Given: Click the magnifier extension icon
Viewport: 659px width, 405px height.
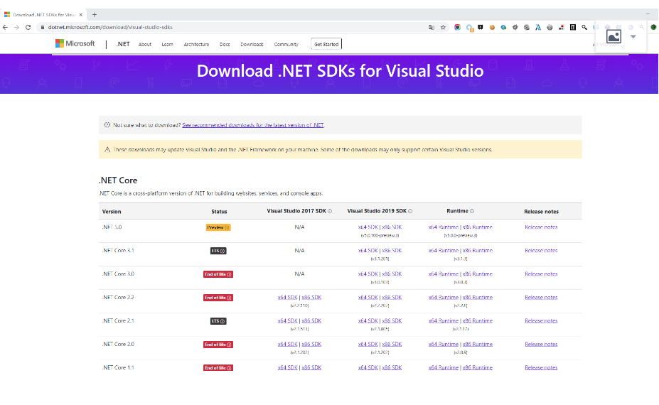Looking at the screenshot, I should pos(584,27).
